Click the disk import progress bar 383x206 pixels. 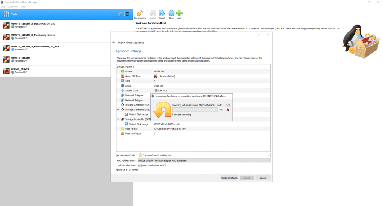[194, 110]
